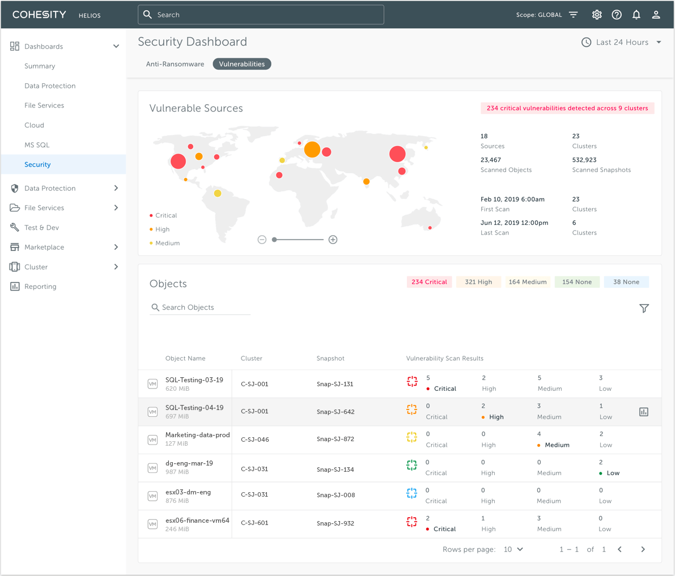Click the Scope GLOBAL filter icon
The width and height of the screenshot is (675, 576).
click(573, 15)
